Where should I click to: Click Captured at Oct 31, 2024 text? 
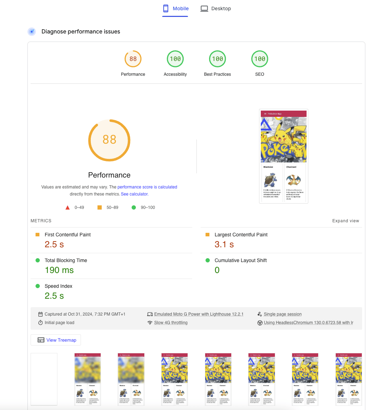coord(85,314)
